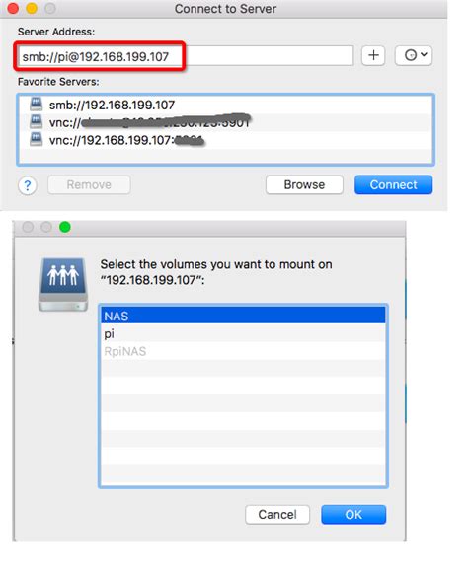Viewport: 468px width, 563px height.
Task: Select smb://192.168.199.107 favorite server entry
Action: pos(226,105)
